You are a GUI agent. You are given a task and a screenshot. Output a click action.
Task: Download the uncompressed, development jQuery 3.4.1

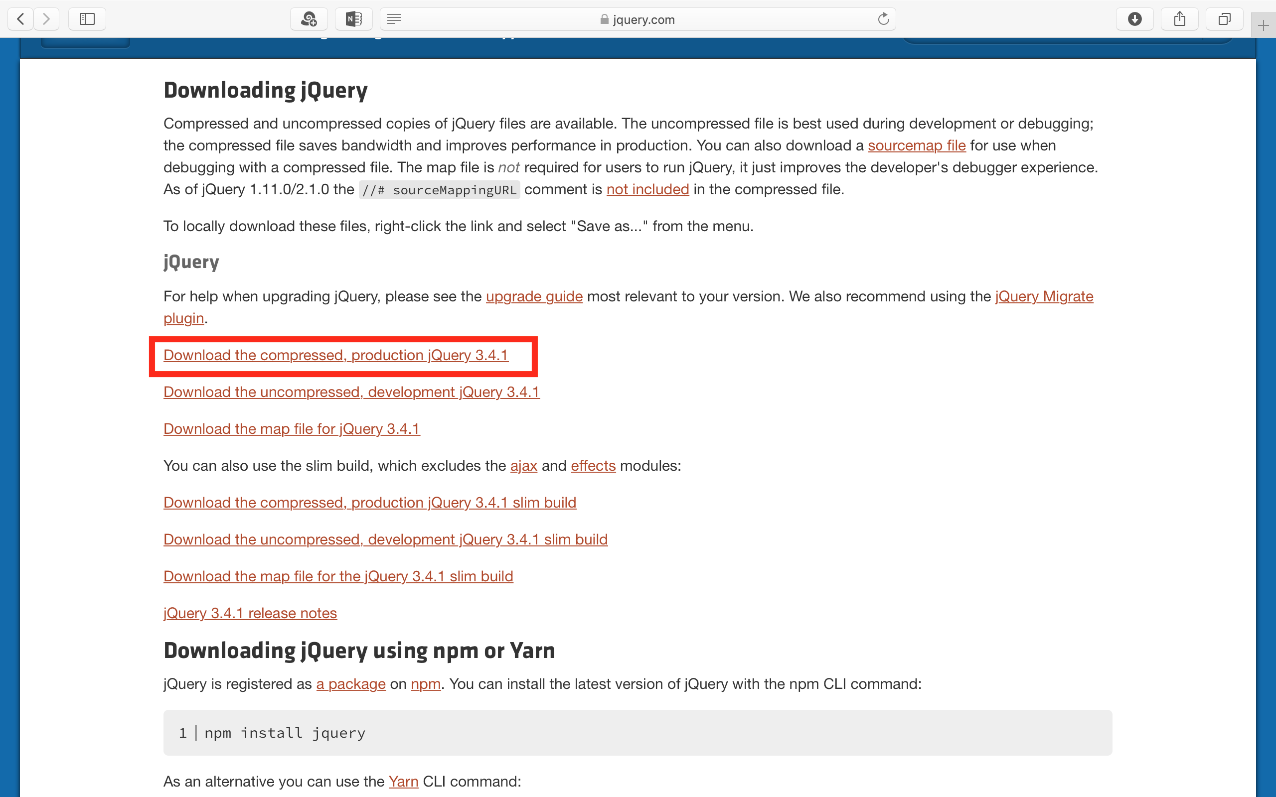coord(351,392)
